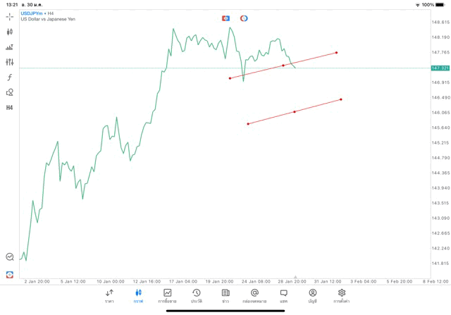Open the ประวัติ (History) tab
Image resolution: width=451 pixels, height=315 pixels.
pos(196,295)
